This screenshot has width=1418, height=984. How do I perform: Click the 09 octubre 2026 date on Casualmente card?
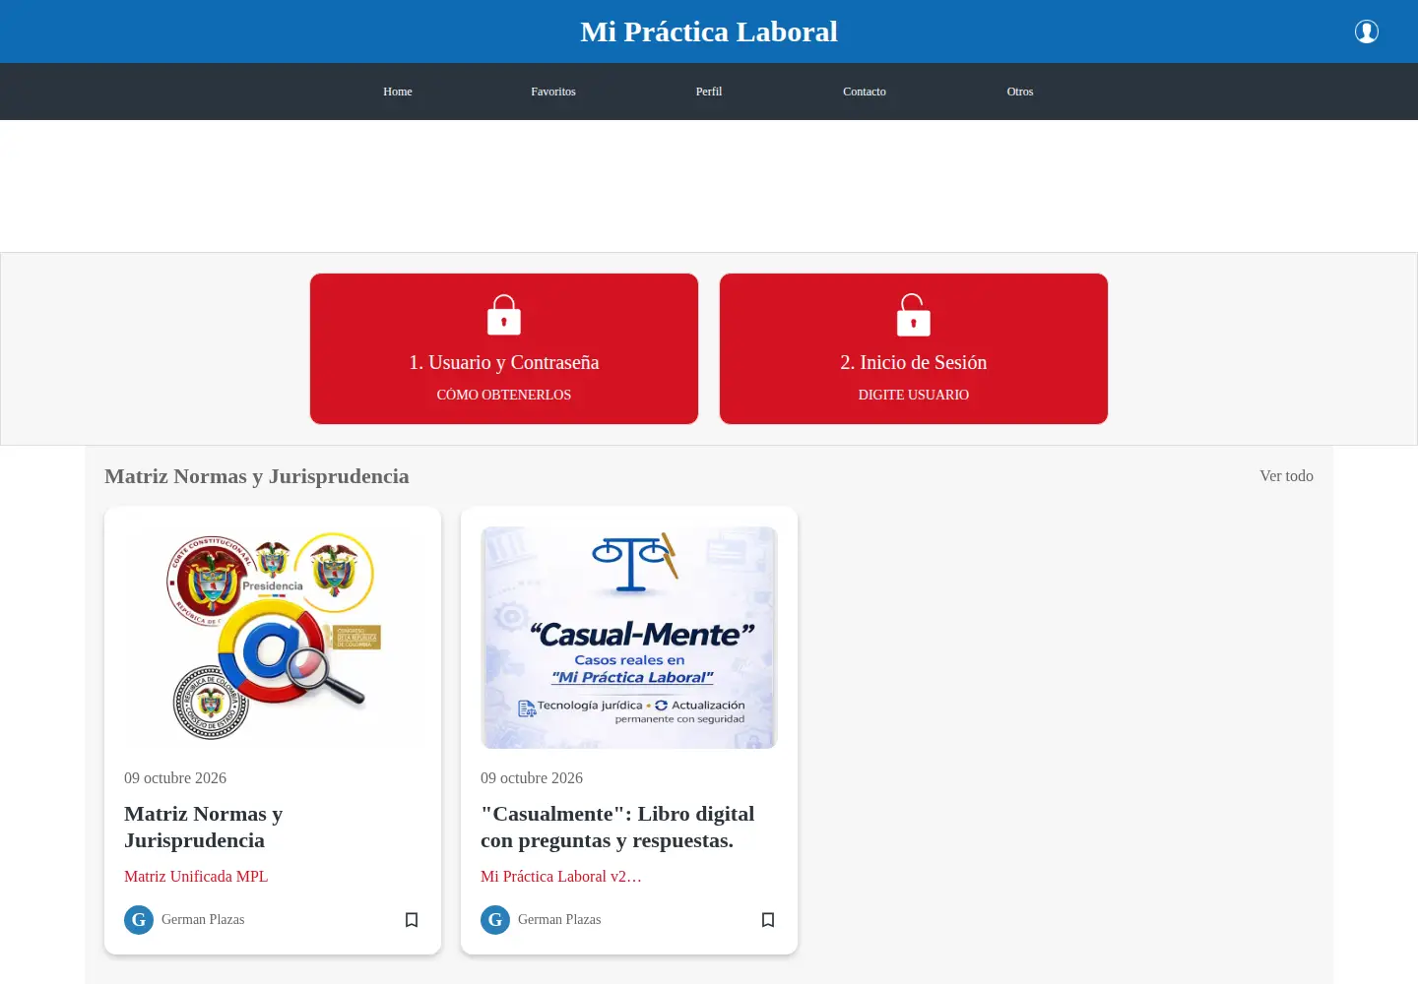(532, 778)
